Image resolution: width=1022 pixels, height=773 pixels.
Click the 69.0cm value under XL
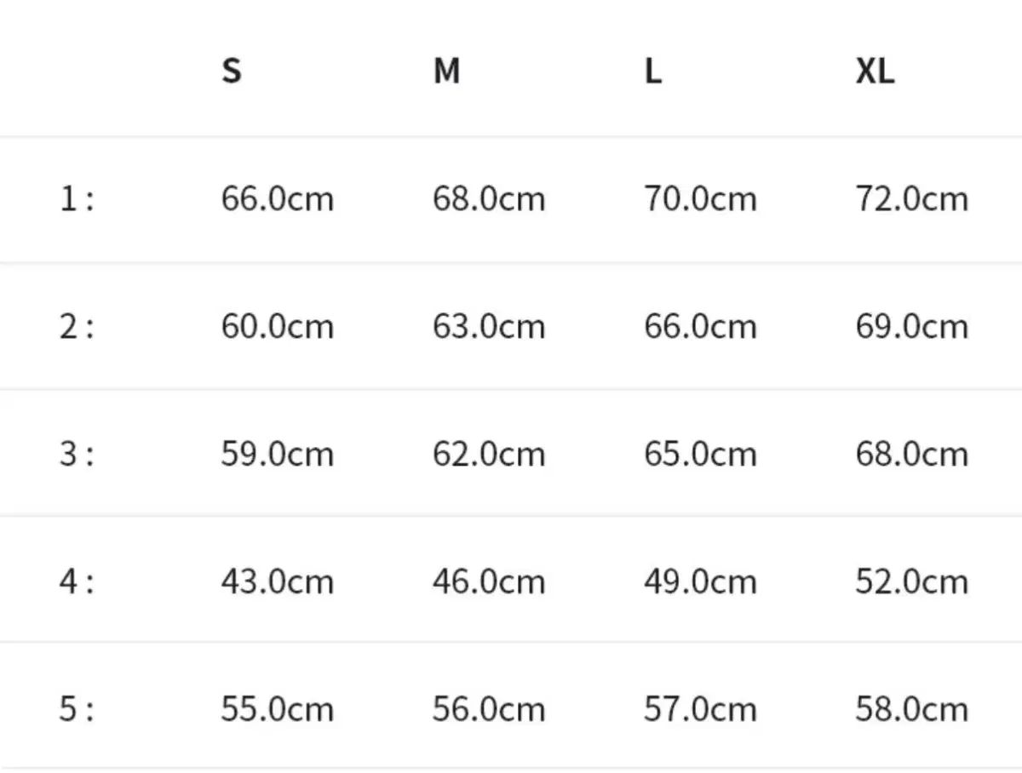911,327
